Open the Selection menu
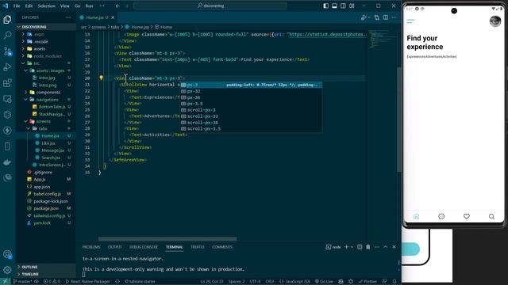This screenshot has width=508, height=285. pos(46,6)
